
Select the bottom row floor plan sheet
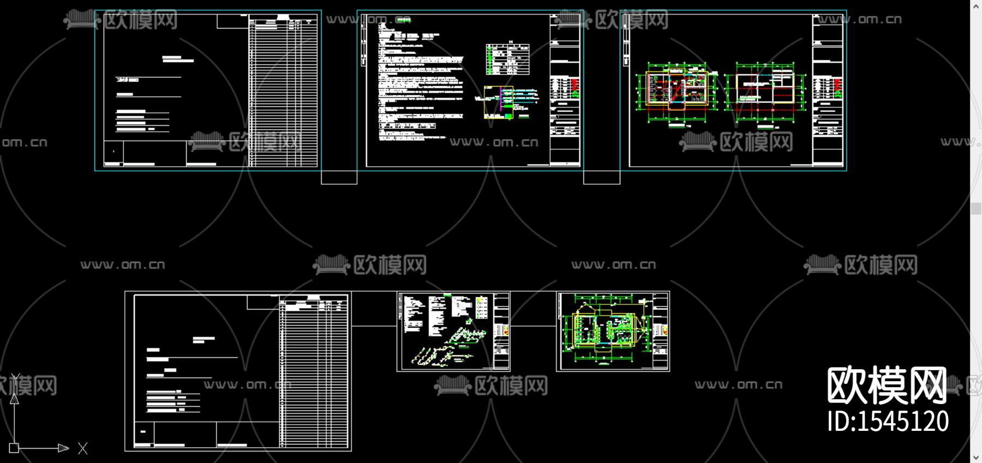click(x=613, y=332)
